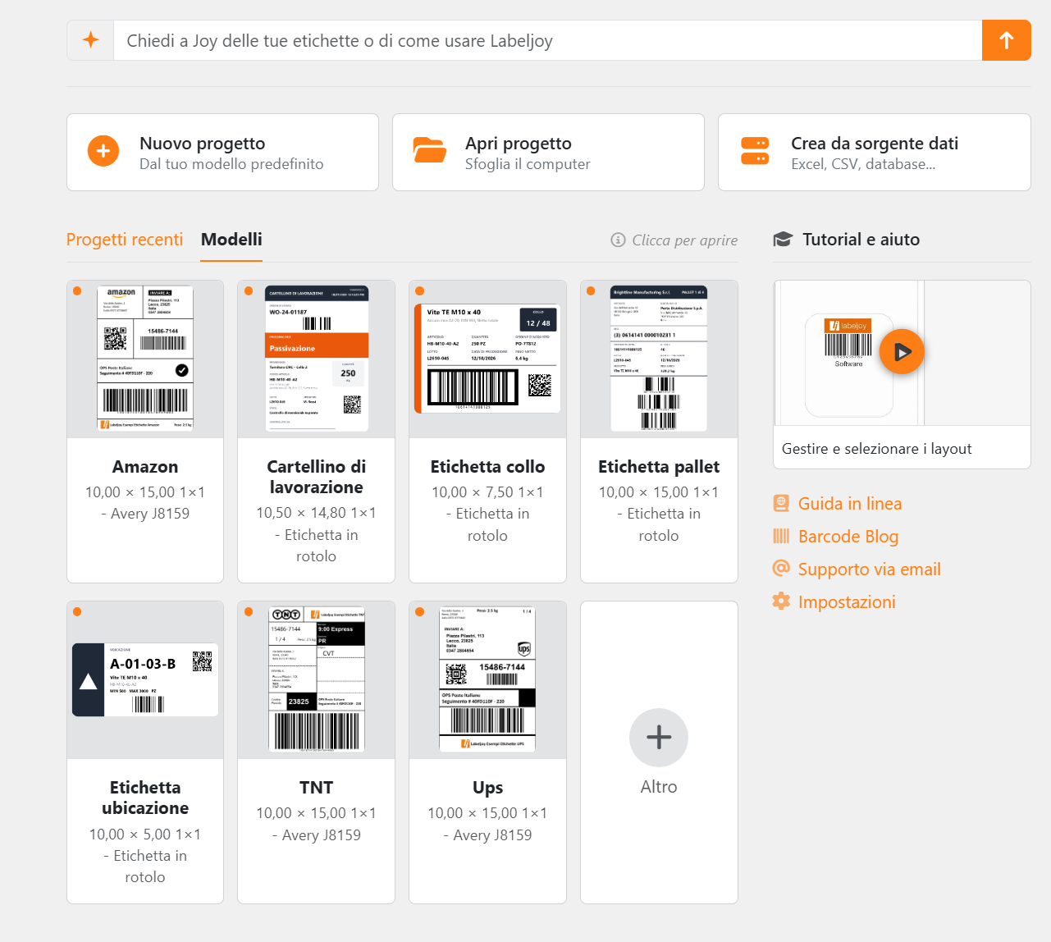Image resolution: width=1051 pixels, height=942 pixels.
Task: Click the Crea da sorgente dati database icon
Action: coord(755,151)
